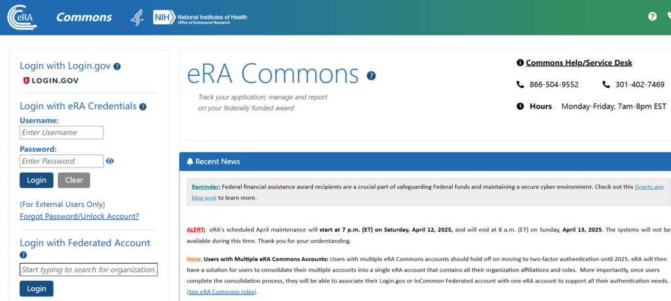671x301 pixels.
Task: Toggle password visibility eye icon
Action: point(110,161)
